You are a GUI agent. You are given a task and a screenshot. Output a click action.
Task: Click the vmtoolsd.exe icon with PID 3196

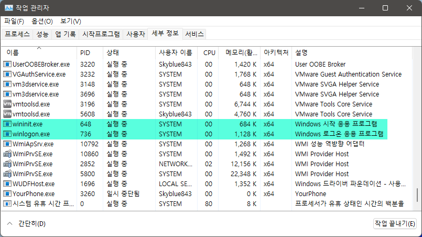7,104
